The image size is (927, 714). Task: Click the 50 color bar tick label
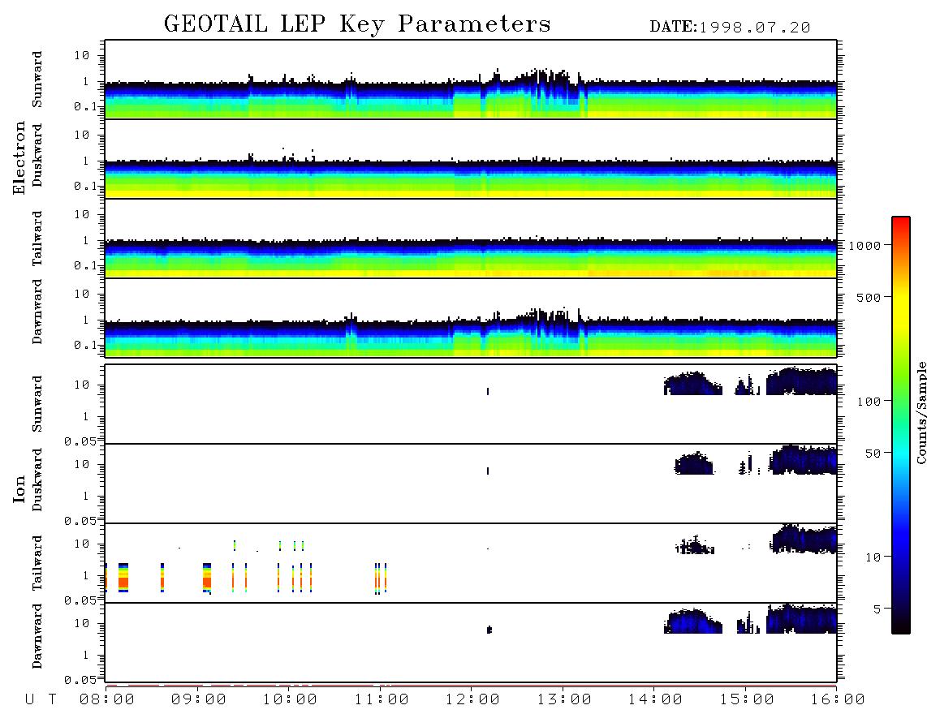point(873,454)
